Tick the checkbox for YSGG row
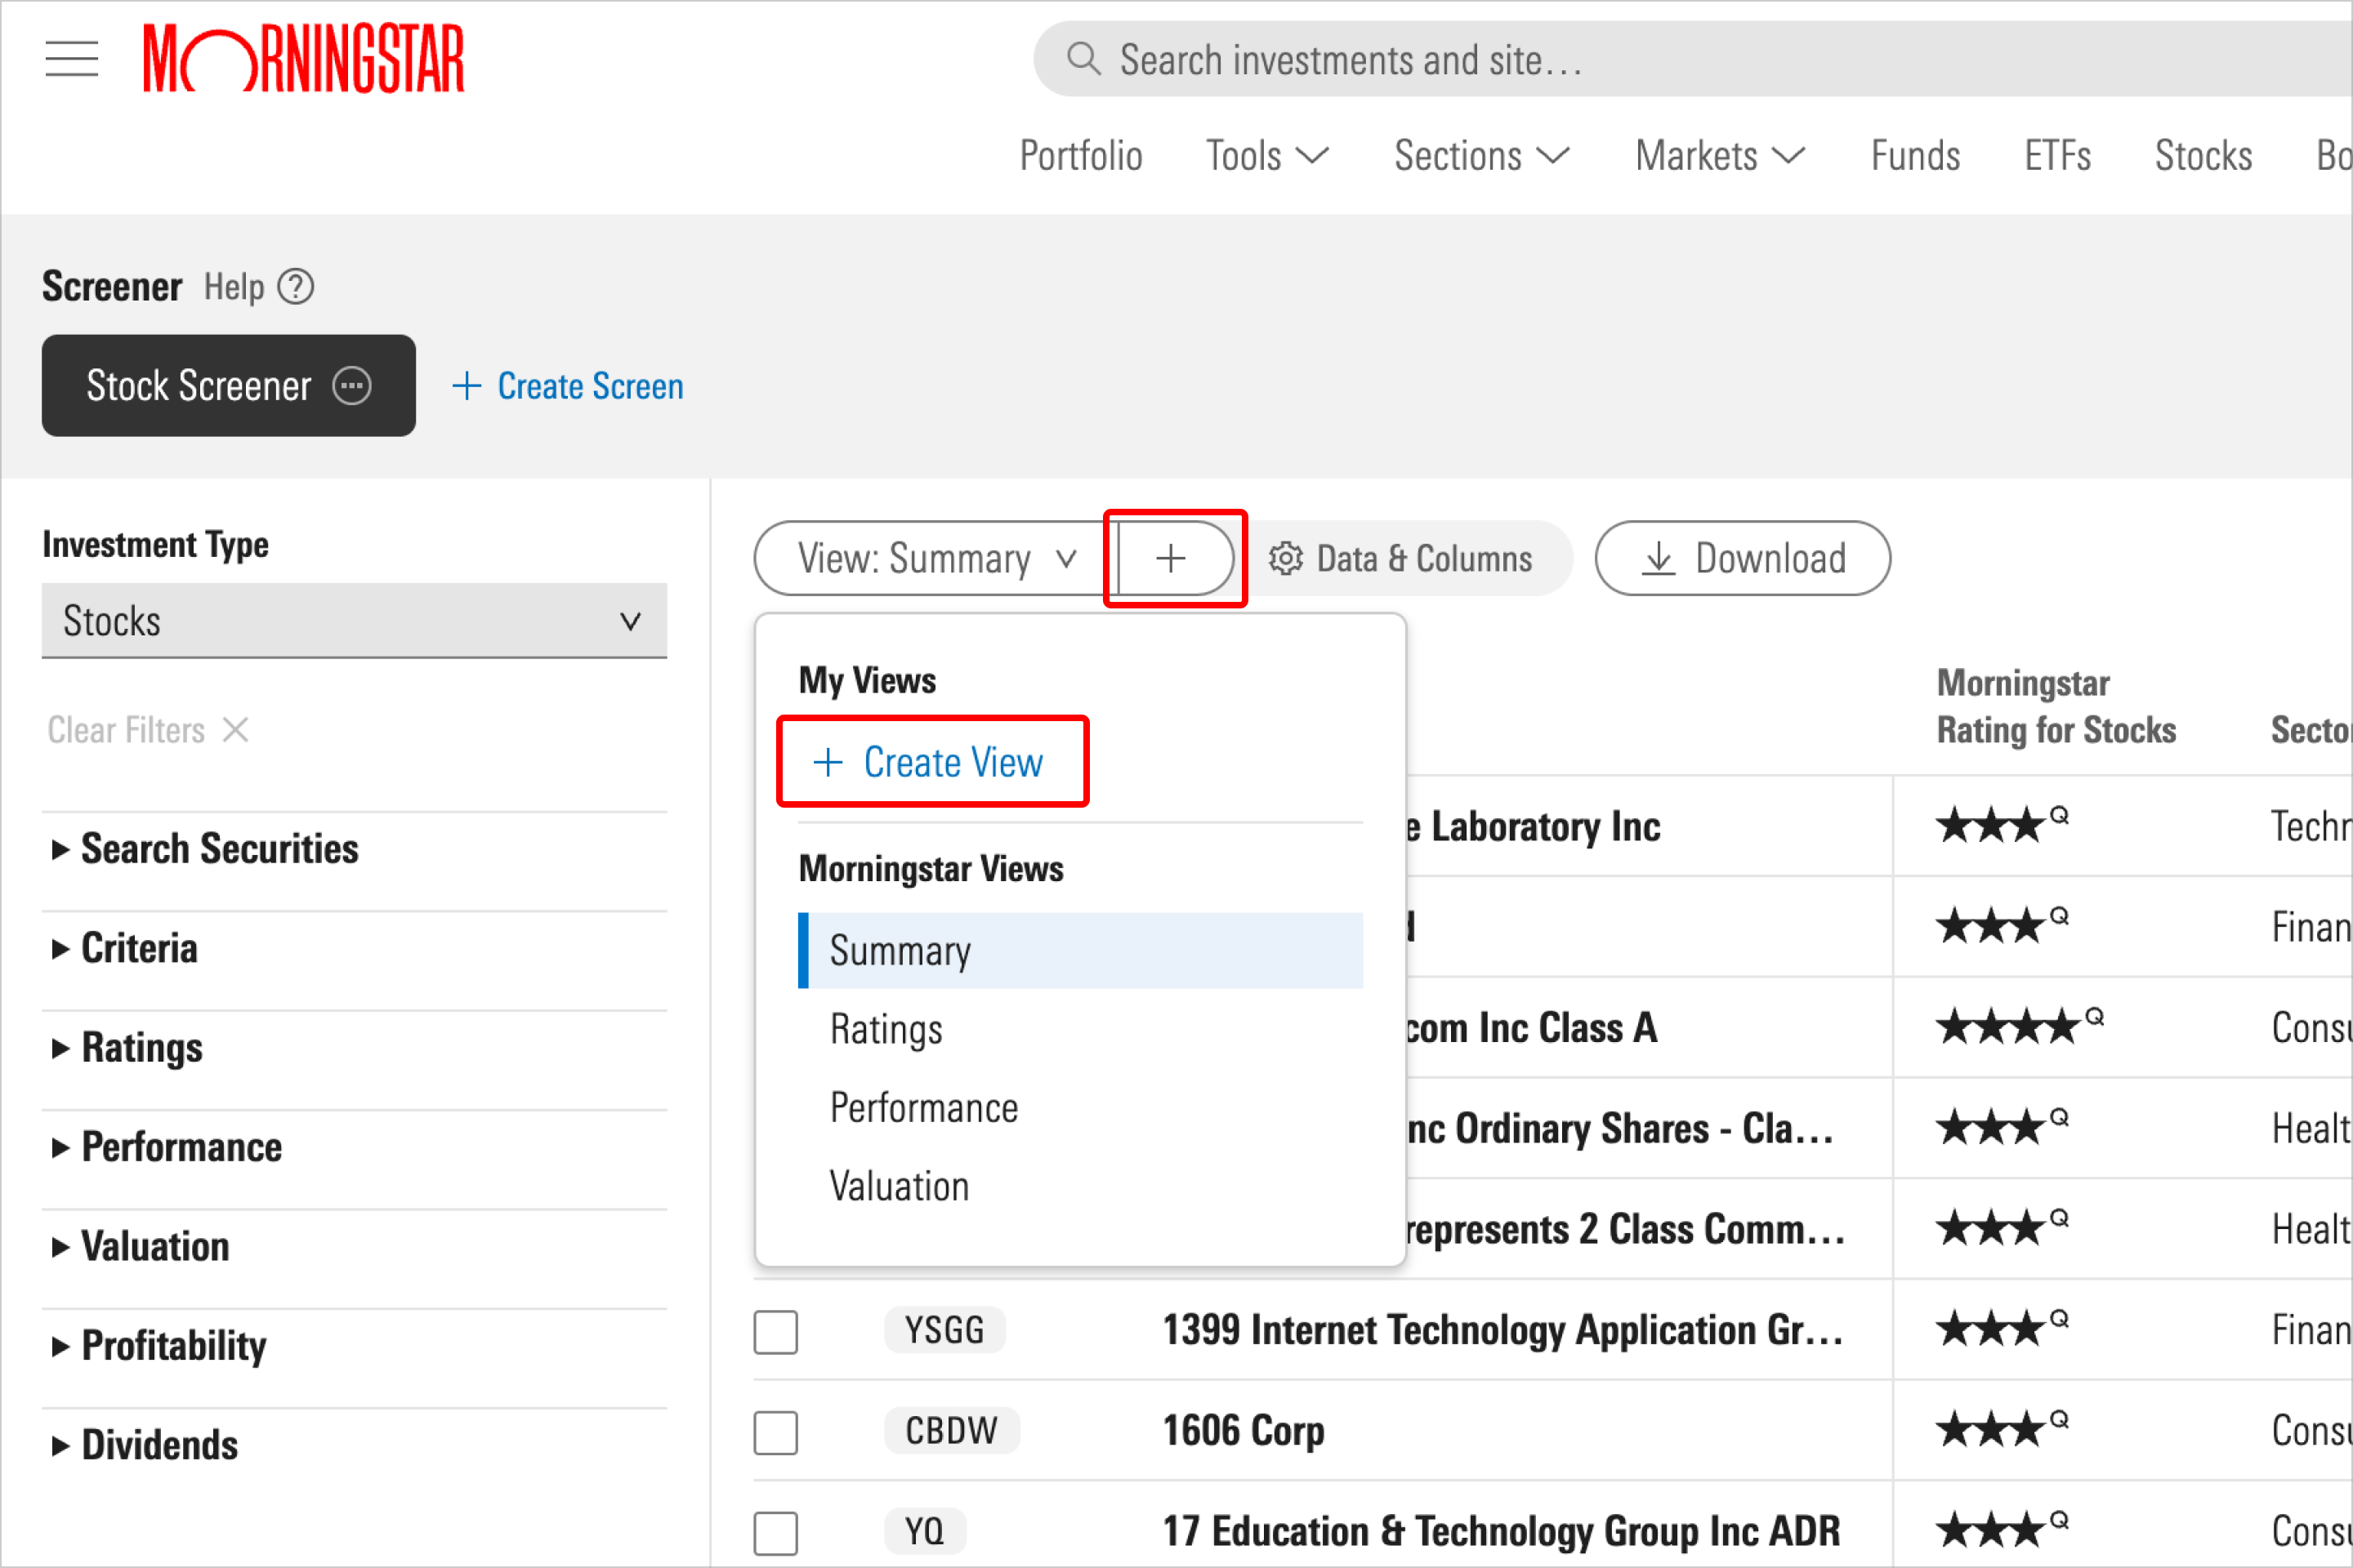This screenshot has width=2353, height=1568. tap(776, 1331)
